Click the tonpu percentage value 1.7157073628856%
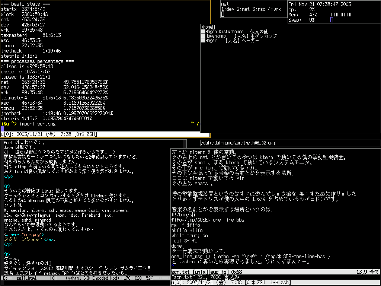 pyautogui.click(x=84, y=108)
